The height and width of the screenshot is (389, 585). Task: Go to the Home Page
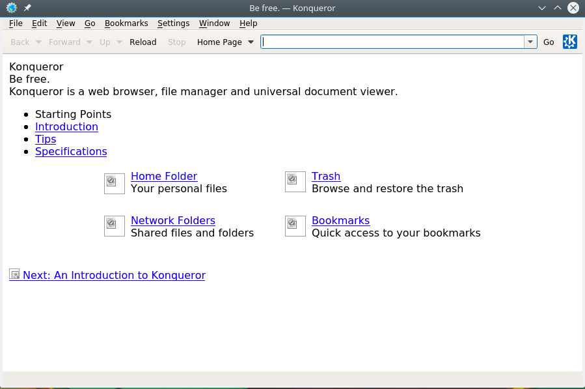tap(219, 42)
